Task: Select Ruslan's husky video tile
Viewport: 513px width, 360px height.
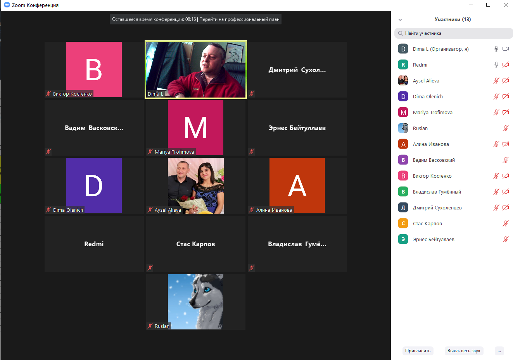Action: (x=195, y=302)
